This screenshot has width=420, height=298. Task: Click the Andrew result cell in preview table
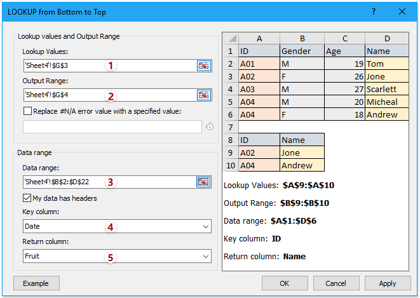(302, 165)
